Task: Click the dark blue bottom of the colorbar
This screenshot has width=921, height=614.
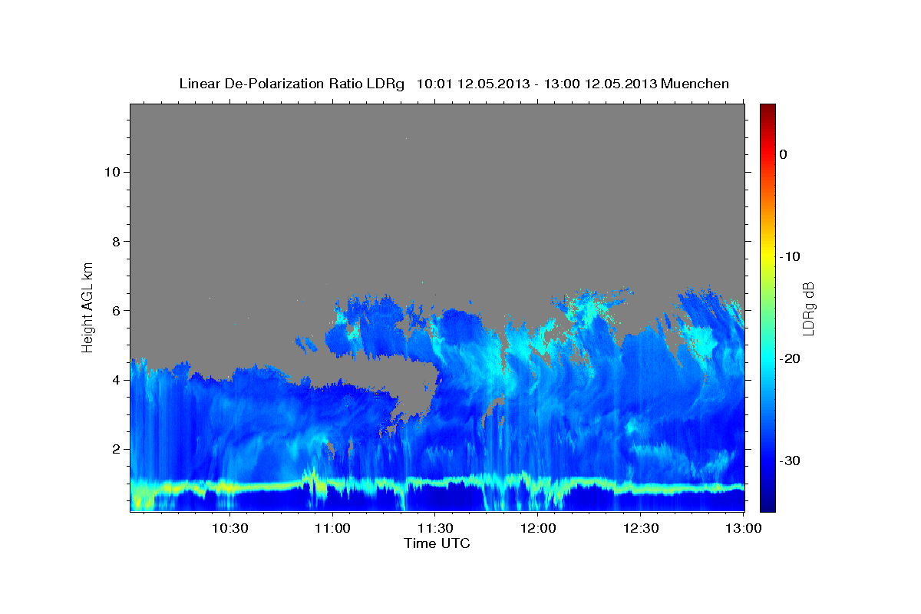Action: click(x=767, y=499)
